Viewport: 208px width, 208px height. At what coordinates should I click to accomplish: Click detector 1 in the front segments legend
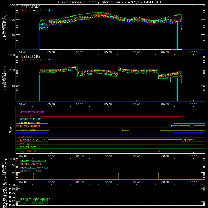tap(22, 10)
